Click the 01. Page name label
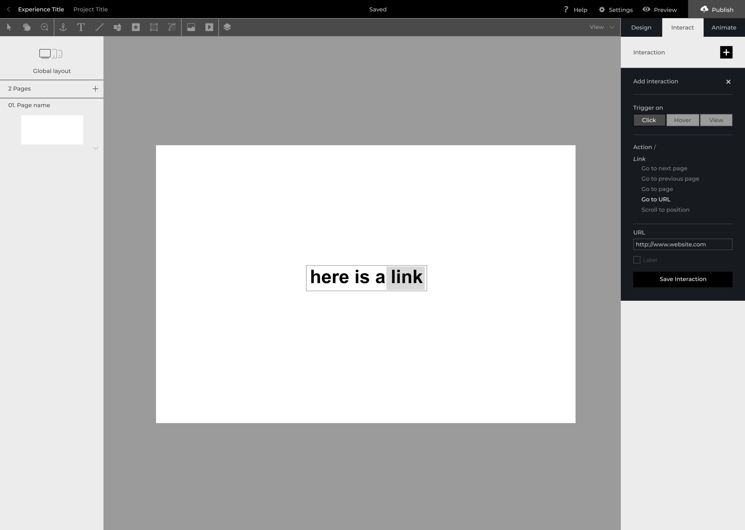 [29, 105]
